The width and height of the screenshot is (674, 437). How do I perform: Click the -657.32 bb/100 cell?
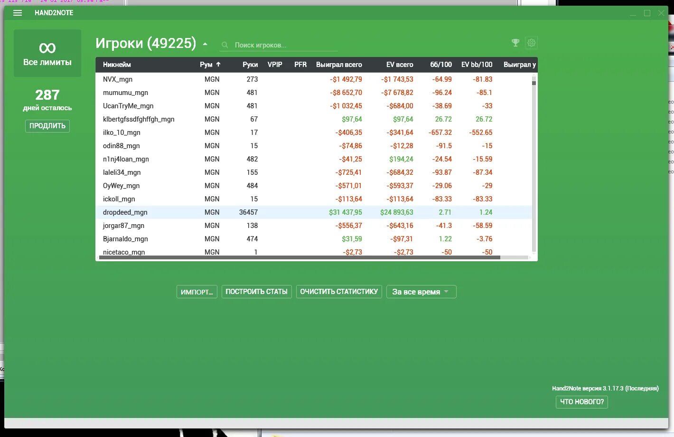coord(440,133)
